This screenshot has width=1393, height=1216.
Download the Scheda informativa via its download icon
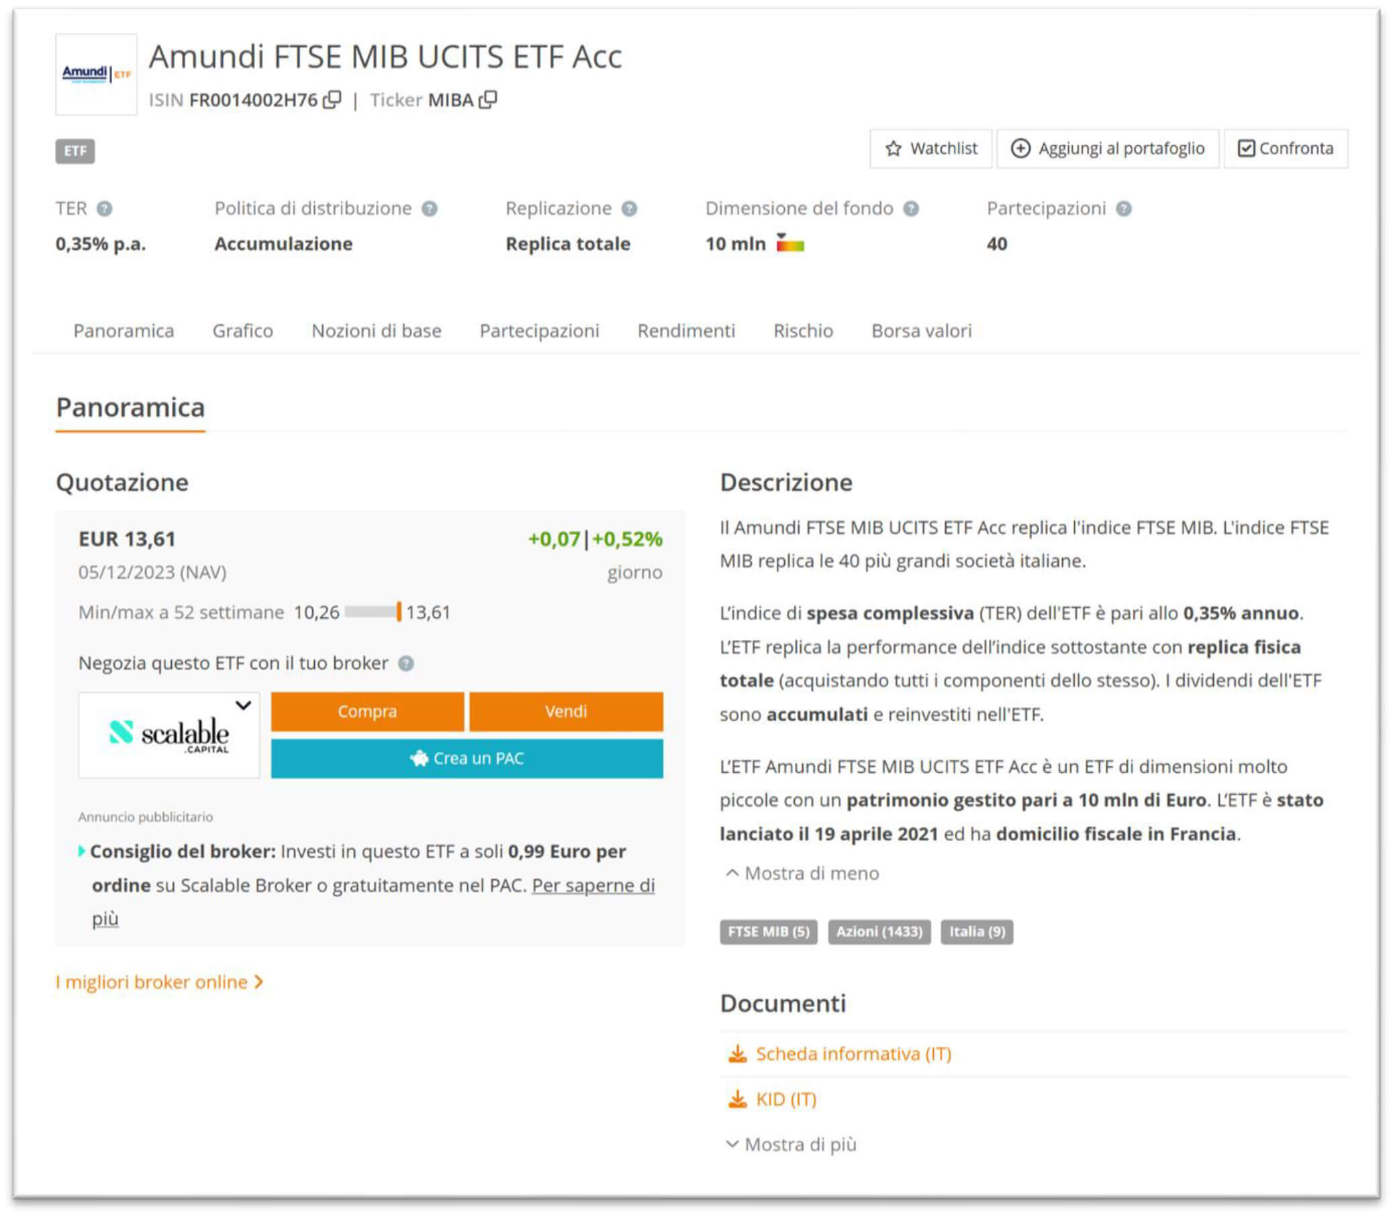point(737,1054)
